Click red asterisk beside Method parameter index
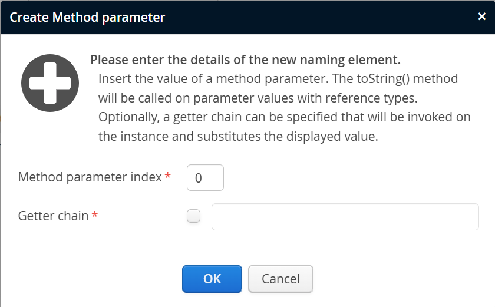This screenshot has height=307, width=495. [168, 177]
